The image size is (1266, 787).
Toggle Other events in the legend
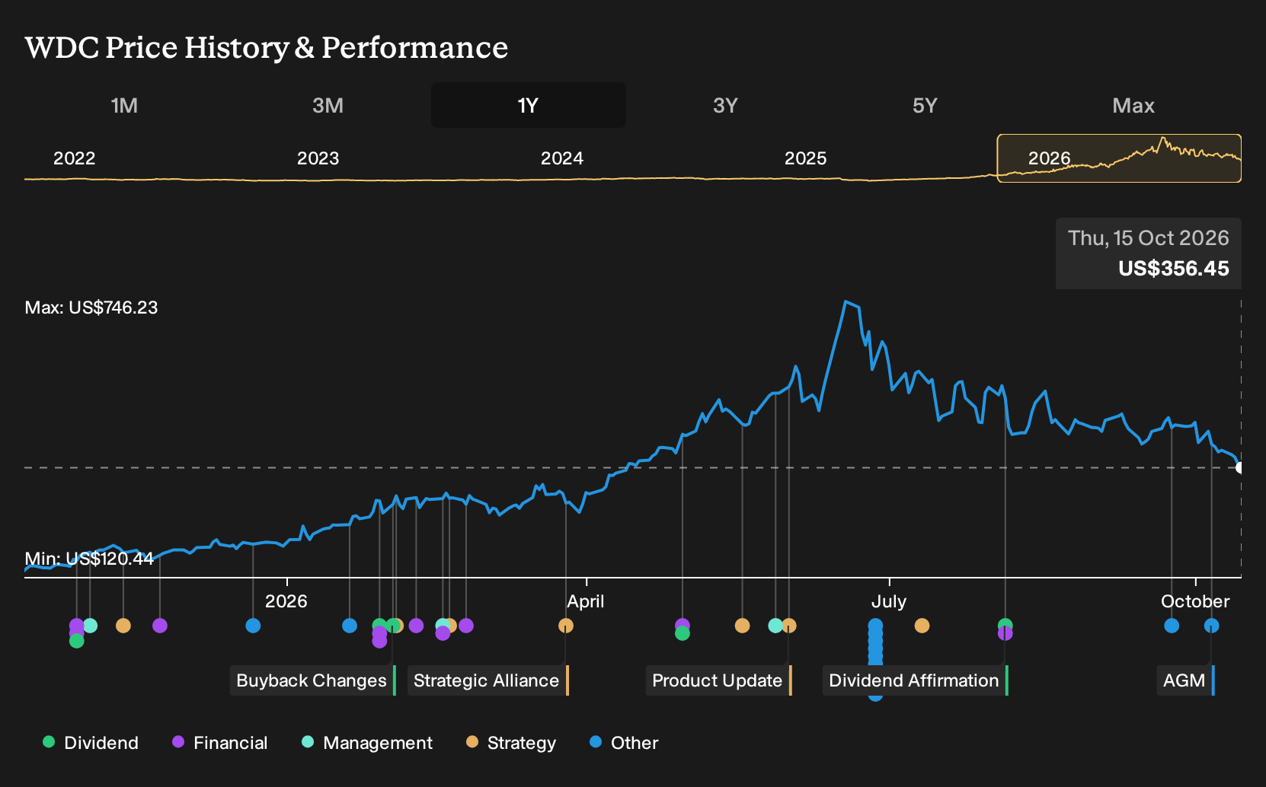click(624, 743)
